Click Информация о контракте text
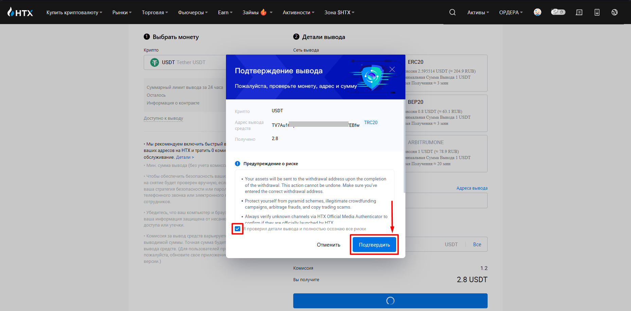Viewport: 631px width, 311px height. pyautogui.click(x=173, y=103)
